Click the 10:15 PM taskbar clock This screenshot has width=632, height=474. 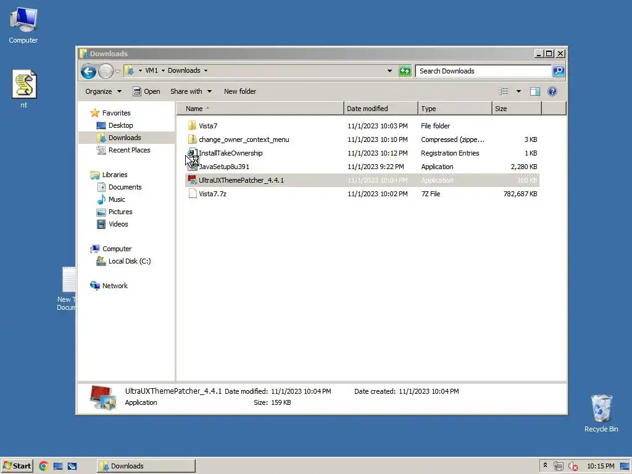(x=601, y=467)
